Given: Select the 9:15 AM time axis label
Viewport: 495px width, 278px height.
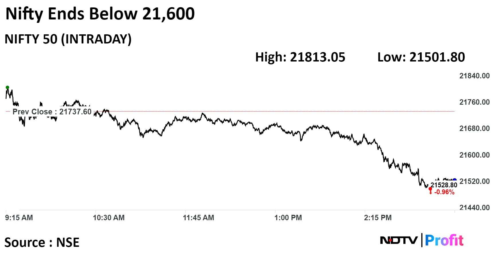Looking at the screenshot, I should 19,218.
